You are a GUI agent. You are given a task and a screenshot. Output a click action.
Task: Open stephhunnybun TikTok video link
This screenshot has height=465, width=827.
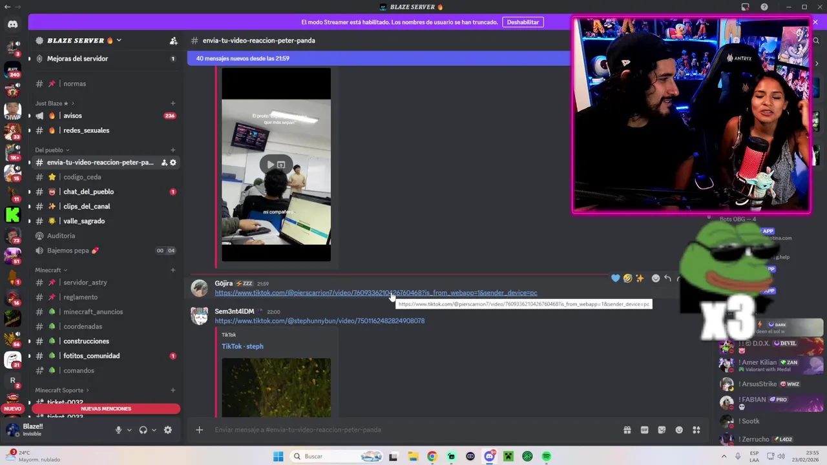pos(320,321)
